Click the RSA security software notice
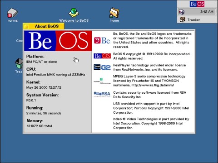 [149, 95]
